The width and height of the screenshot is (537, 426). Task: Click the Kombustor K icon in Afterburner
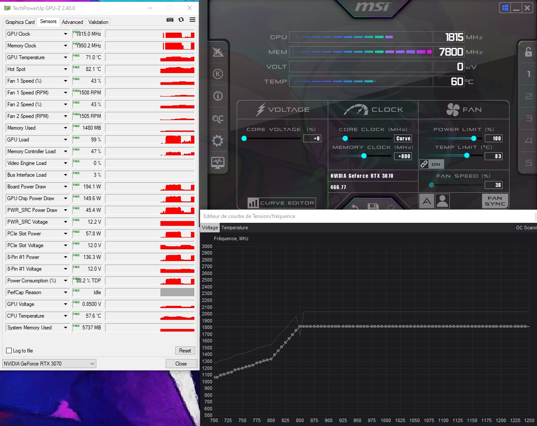[x=218, y=74]
